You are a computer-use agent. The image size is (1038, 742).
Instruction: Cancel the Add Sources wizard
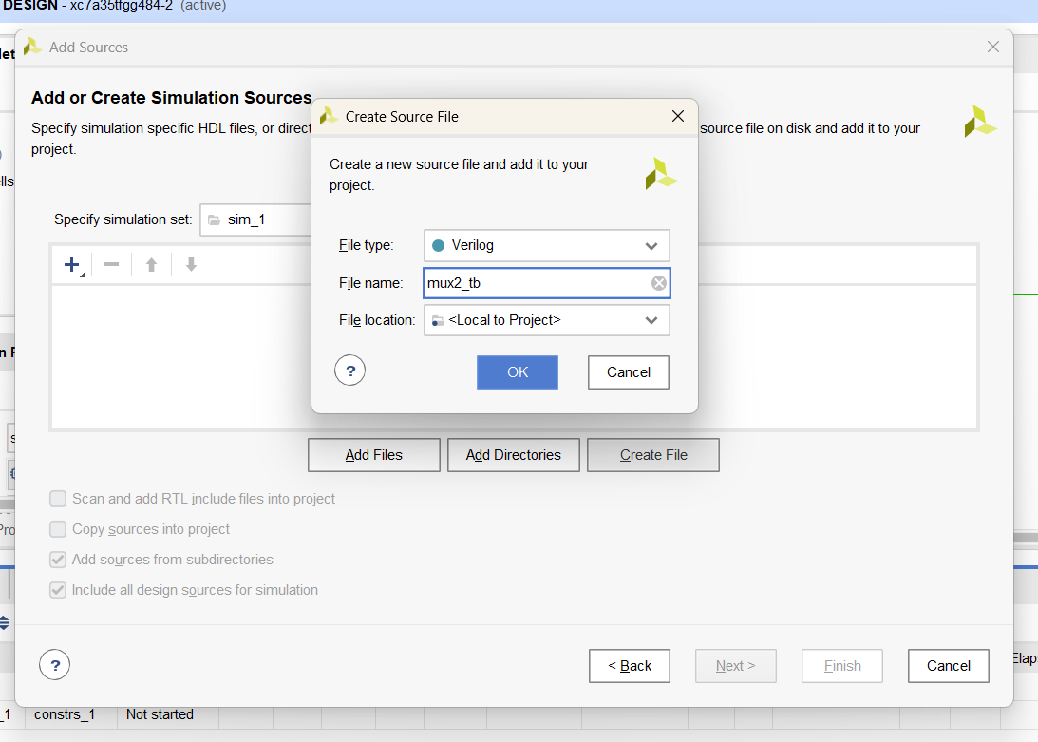click(949, 666)
